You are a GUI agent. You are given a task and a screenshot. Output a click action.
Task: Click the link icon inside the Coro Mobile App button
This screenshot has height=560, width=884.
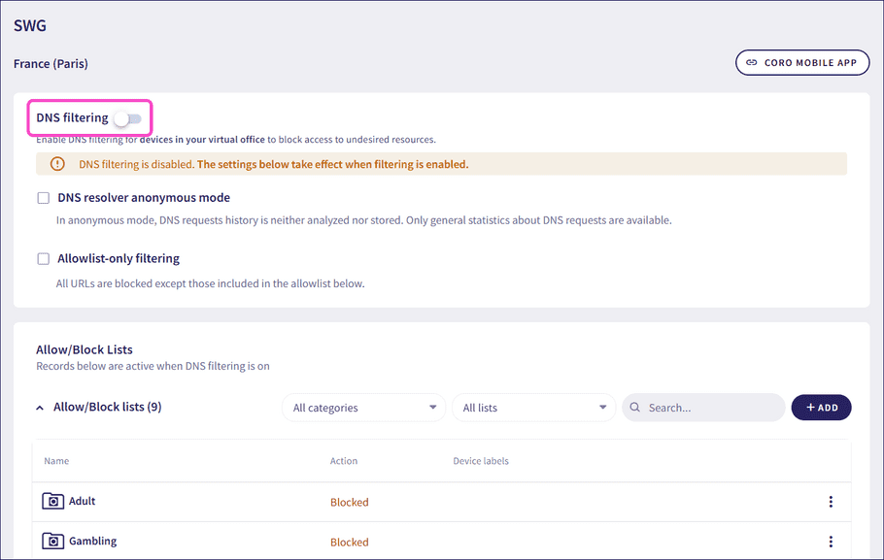pyautogui.click(x=753, y=62)
